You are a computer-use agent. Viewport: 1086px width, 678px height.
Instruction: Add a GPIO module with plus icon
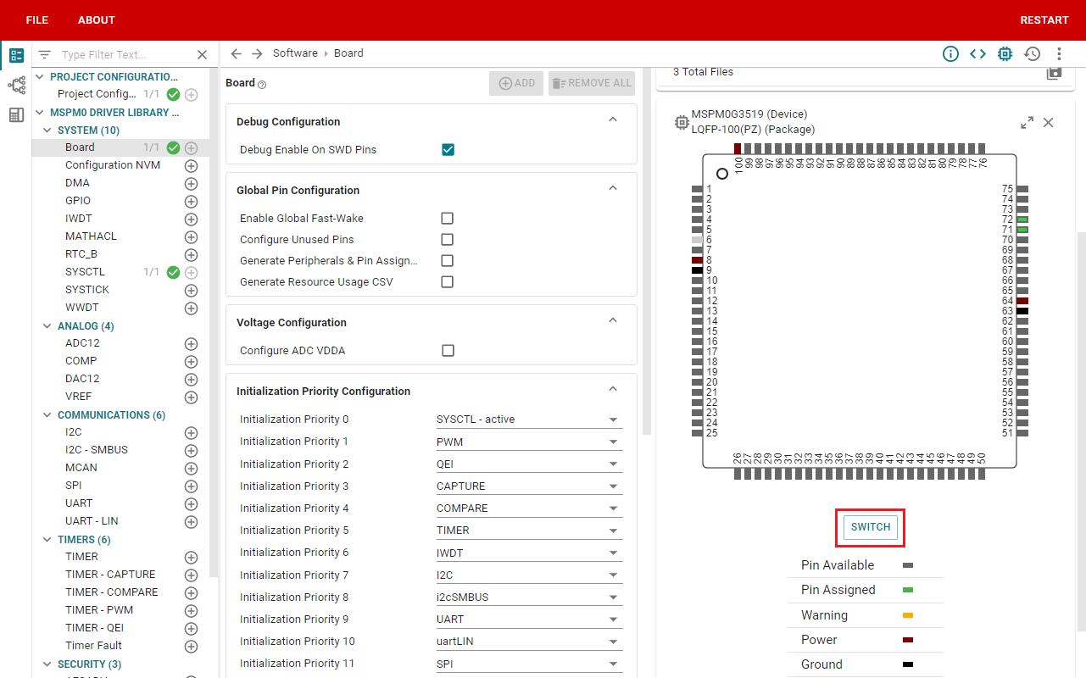[191, 201]
